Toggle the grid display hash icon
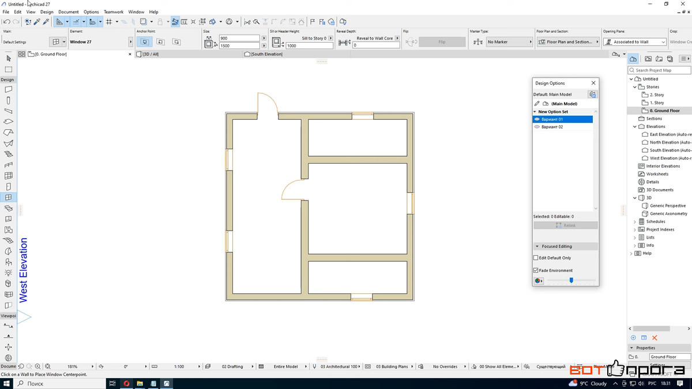This screenshot has width=692, height=389. [x=108, y=22]
